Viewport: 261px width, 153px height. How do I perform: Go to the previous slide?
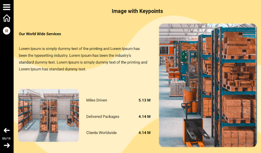[x=7, y=130]
